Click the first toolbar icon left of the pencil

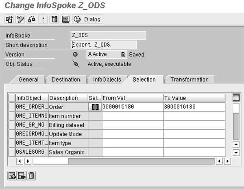pyautogui.click(x=9, y=19)
